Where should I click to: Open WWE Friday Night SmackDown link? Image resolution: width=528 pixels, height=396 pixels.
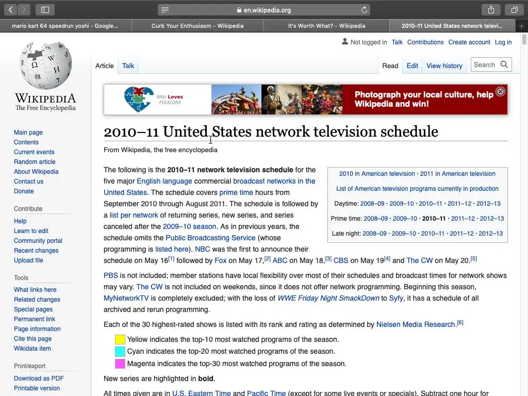pos(328,298)
